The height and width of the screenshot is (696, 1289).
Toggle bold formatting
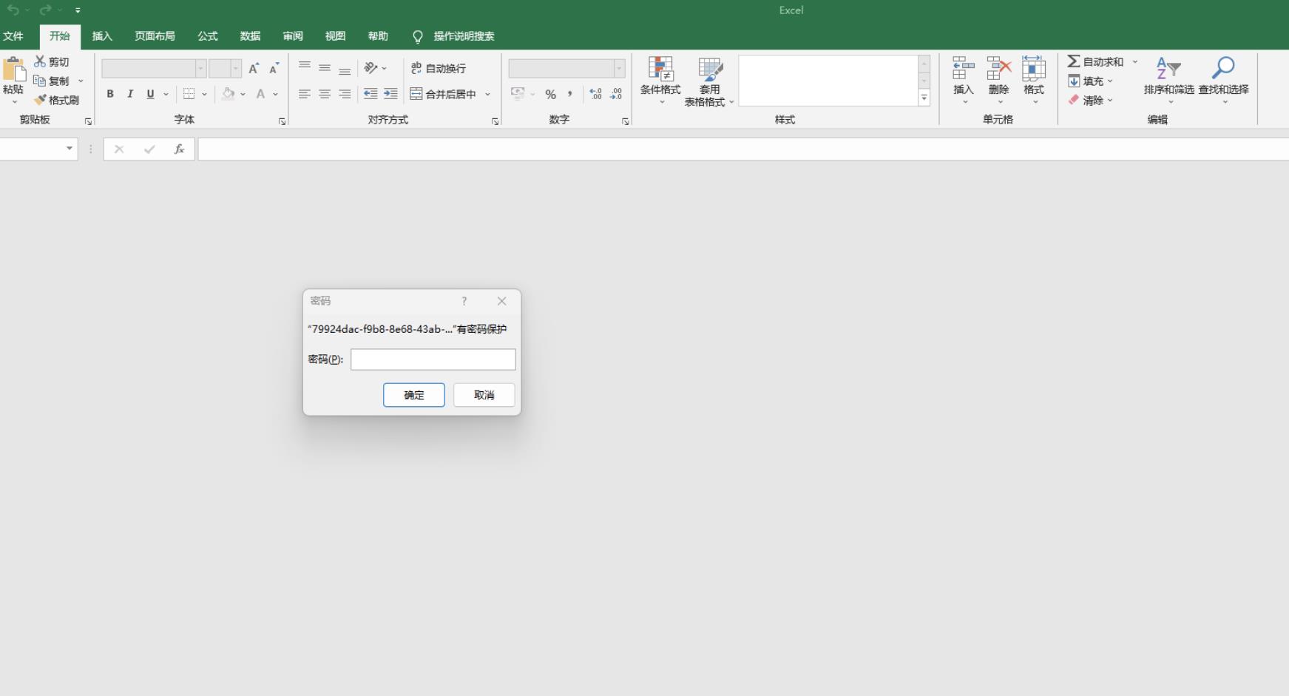(110, 94)
